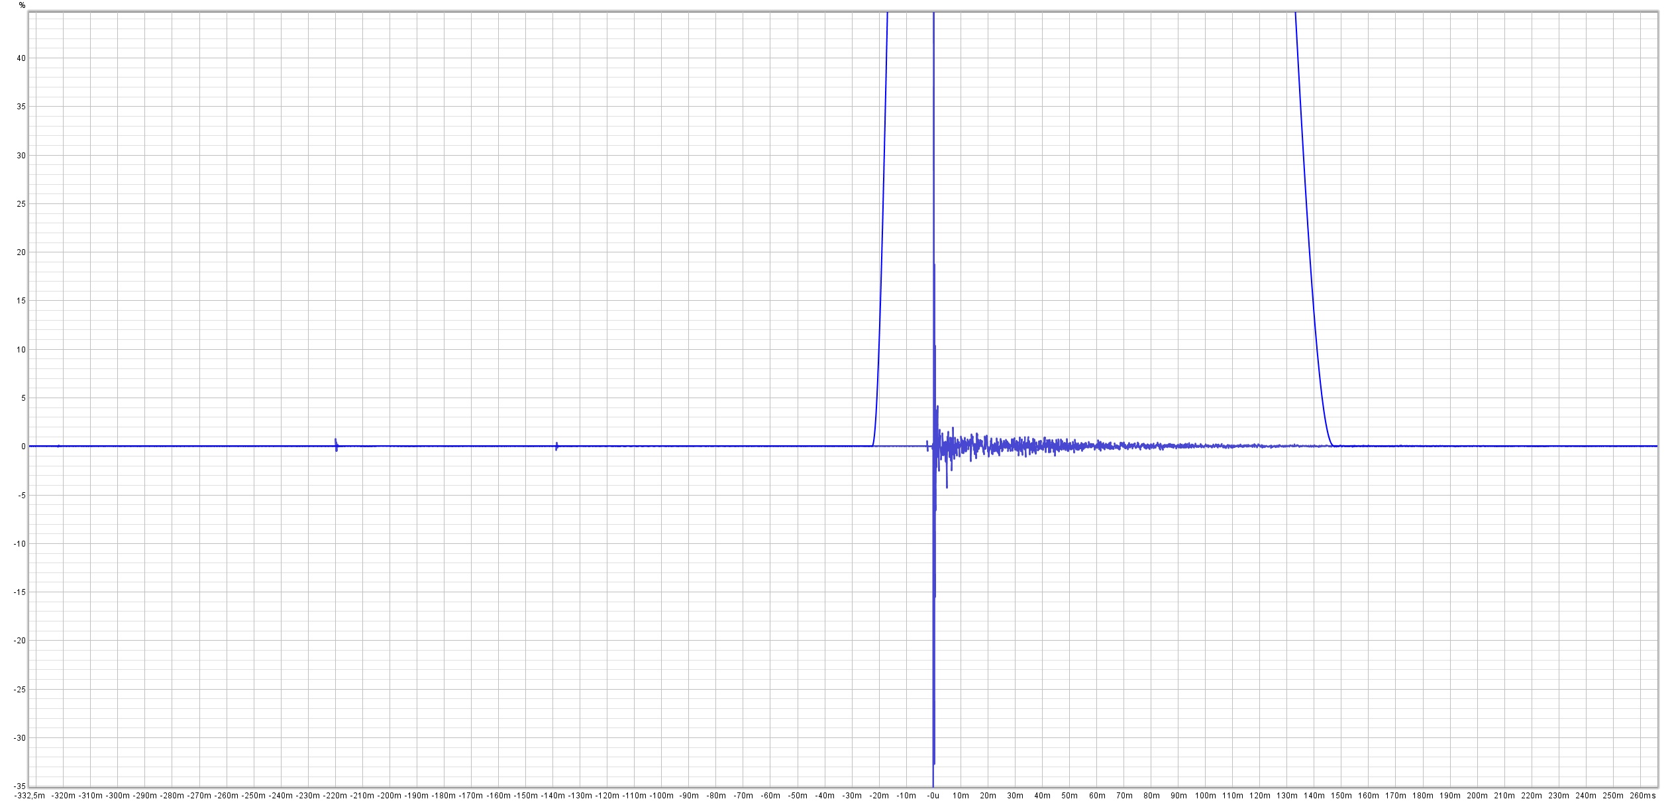Select the 10 tick label on the percent axis
1672x803 pixels.
(x=22, y=350)
